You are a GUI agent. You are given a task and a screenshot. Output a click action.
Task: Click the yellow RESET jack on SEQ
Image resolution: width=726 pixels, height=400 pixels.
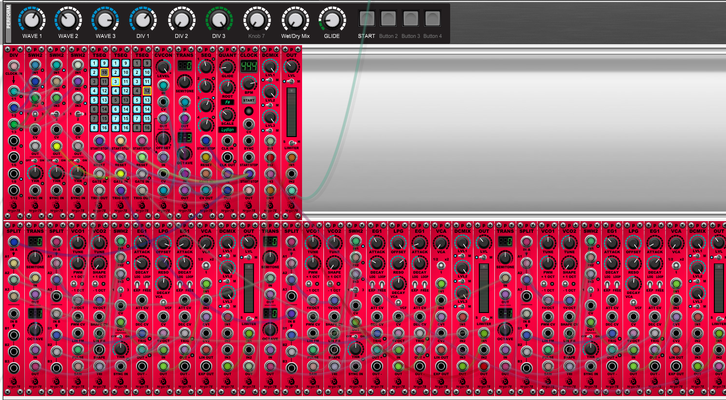click(x=206, y=157)
